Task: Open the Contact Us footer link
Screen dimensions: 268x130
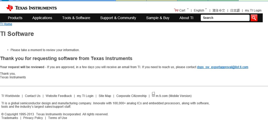Action: tap(33, 96)
